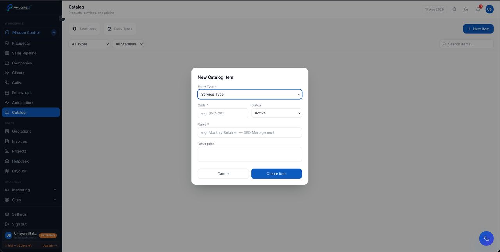Expand the Marketing submenu chevron

tap(55, 190)
